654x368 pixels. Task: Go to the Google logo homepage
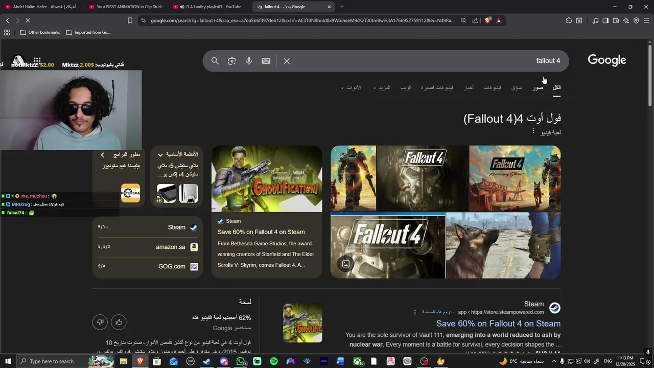point(607,60)
